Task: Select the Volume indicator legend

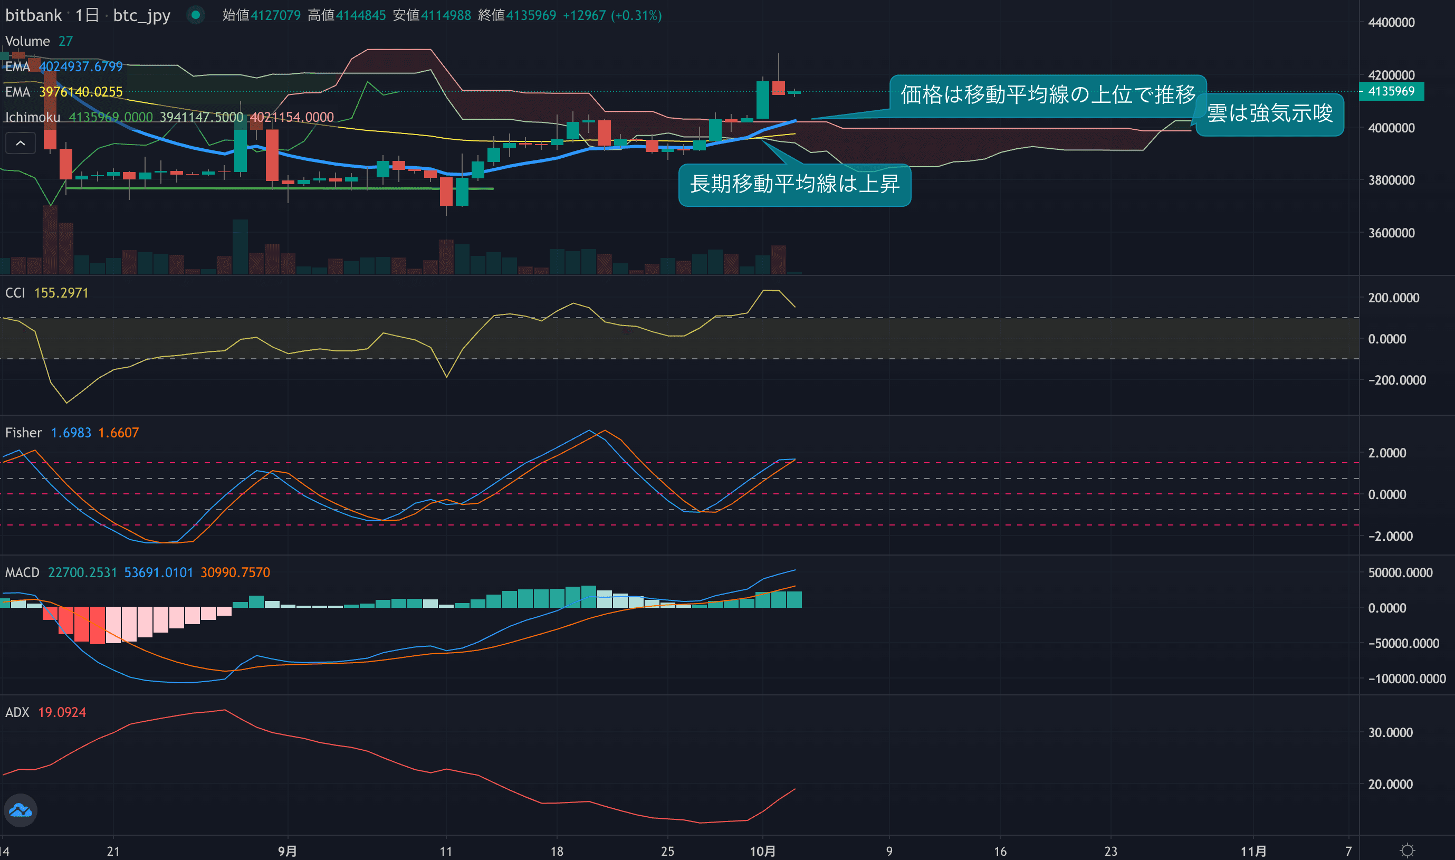Action: [27, 41]
